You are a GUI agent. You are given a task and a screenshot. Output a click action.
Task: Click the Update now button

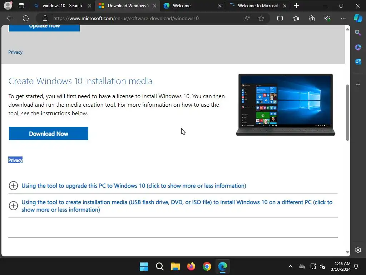point(44,28)
